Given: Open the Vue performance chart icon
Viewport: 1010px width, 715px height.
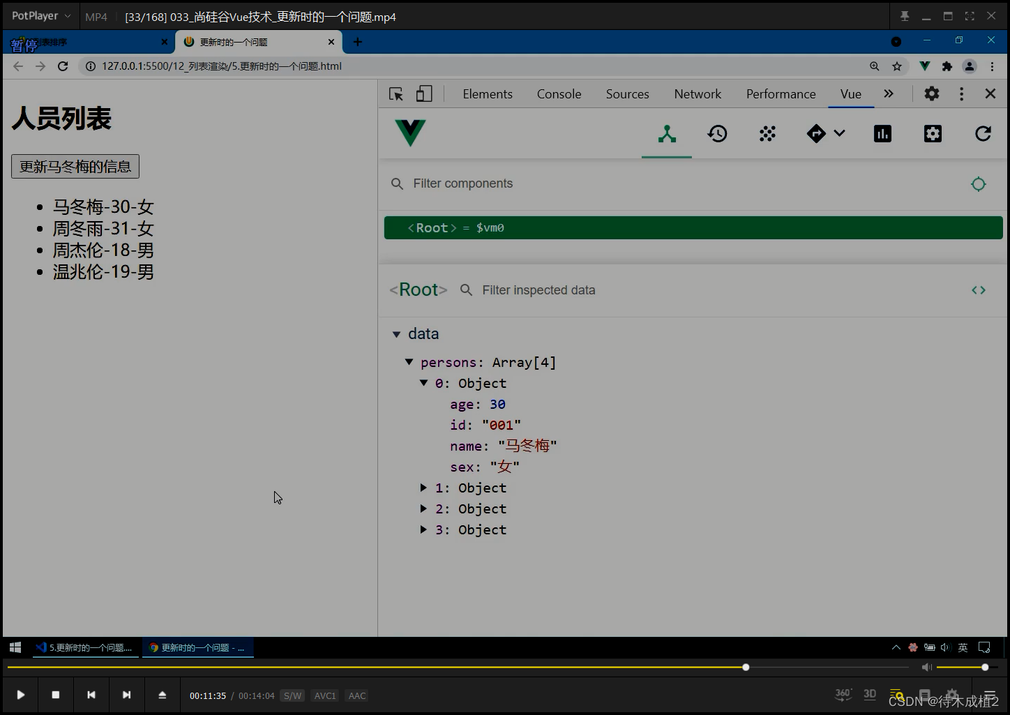Looking at the screenshot, I should (882, 134).
